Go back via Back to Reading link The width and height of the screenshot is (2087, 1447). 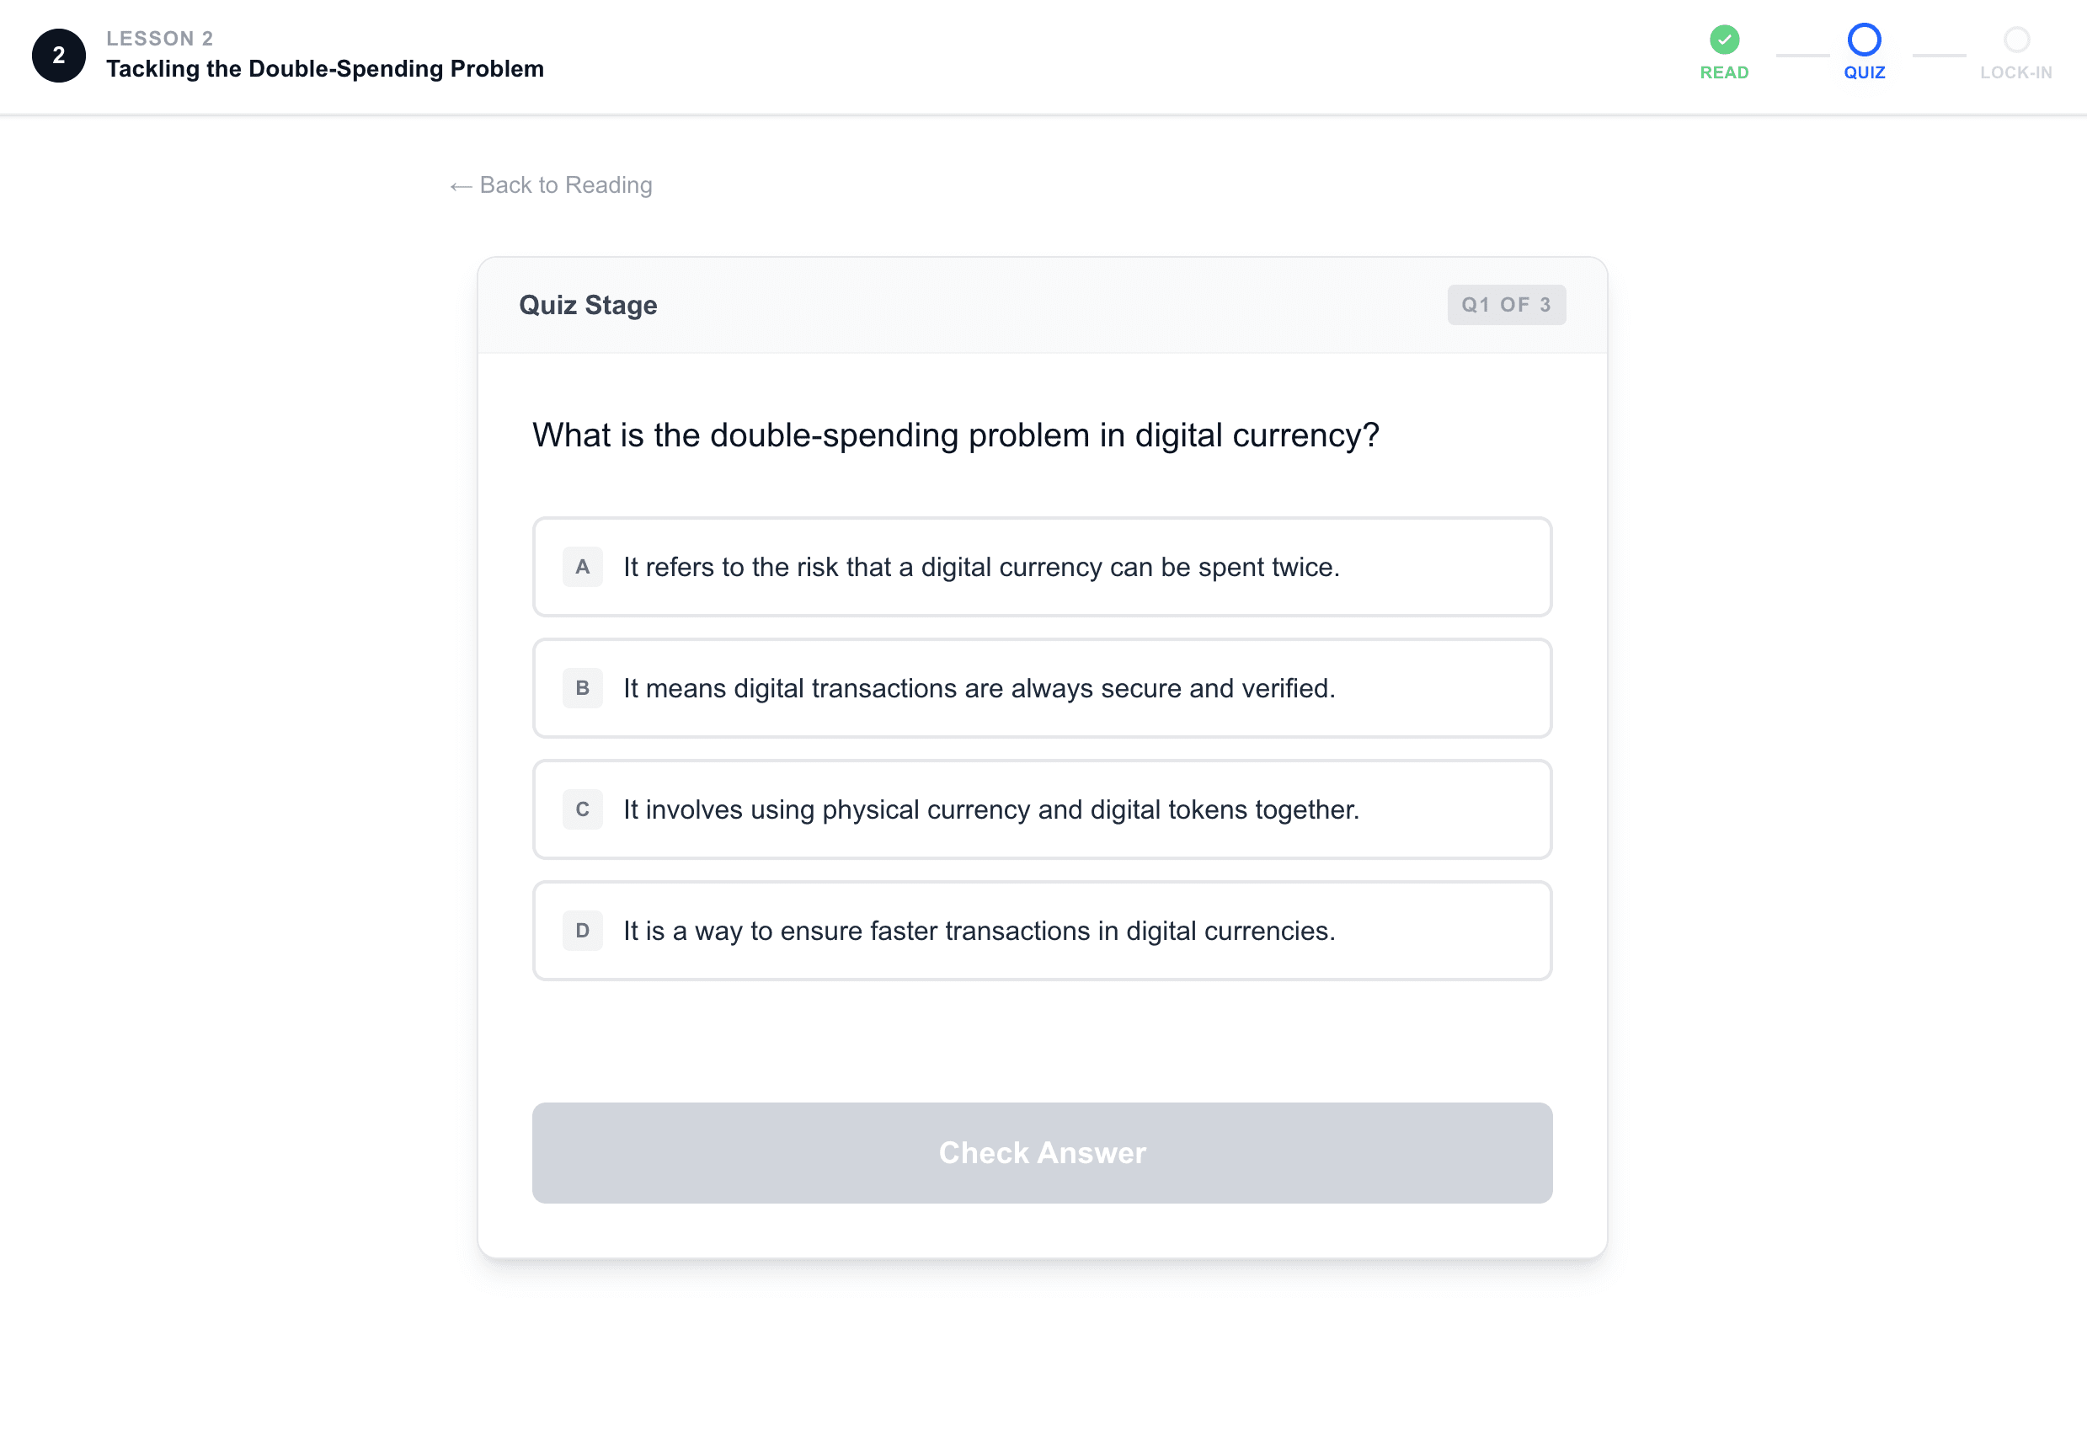[551, 185]
